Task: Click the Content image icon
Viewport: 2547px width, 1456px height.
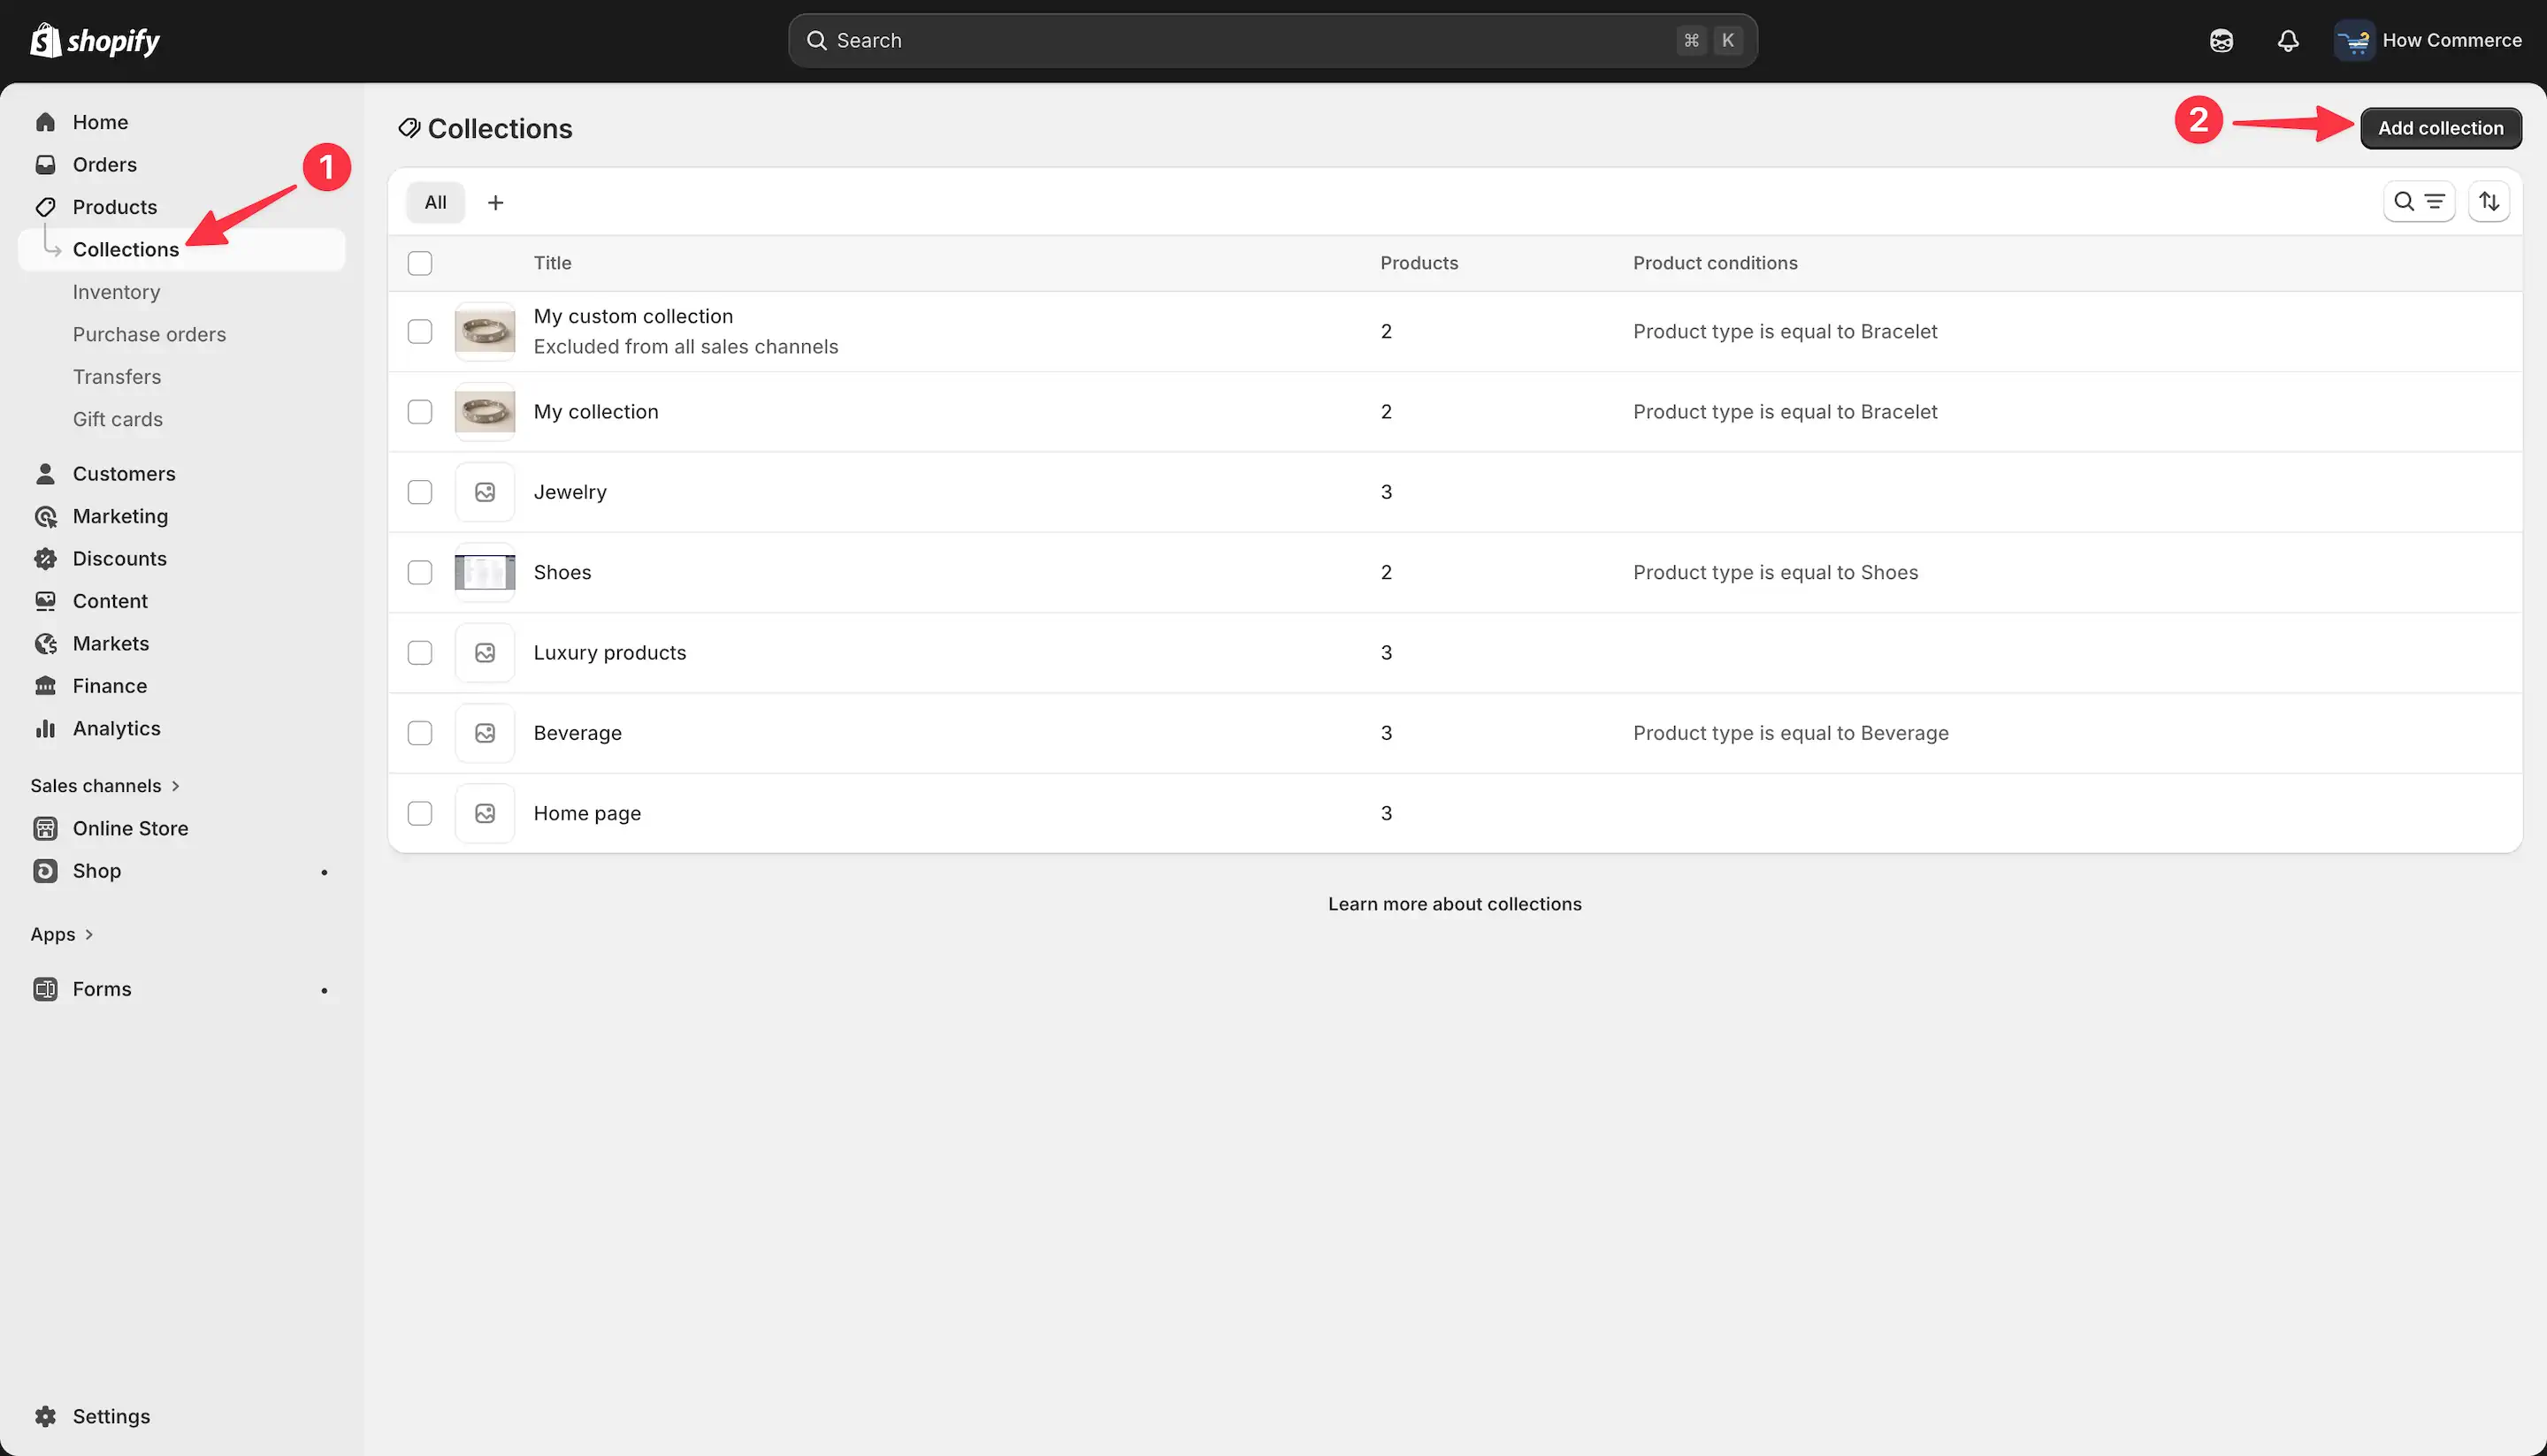Action: (45, 601)
